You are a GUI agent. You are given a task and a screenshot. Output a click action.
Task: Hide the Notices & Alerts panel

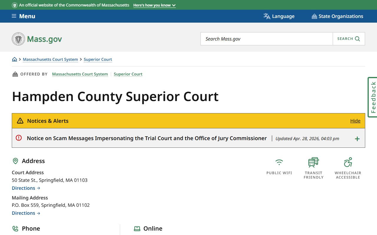(355, 121)
